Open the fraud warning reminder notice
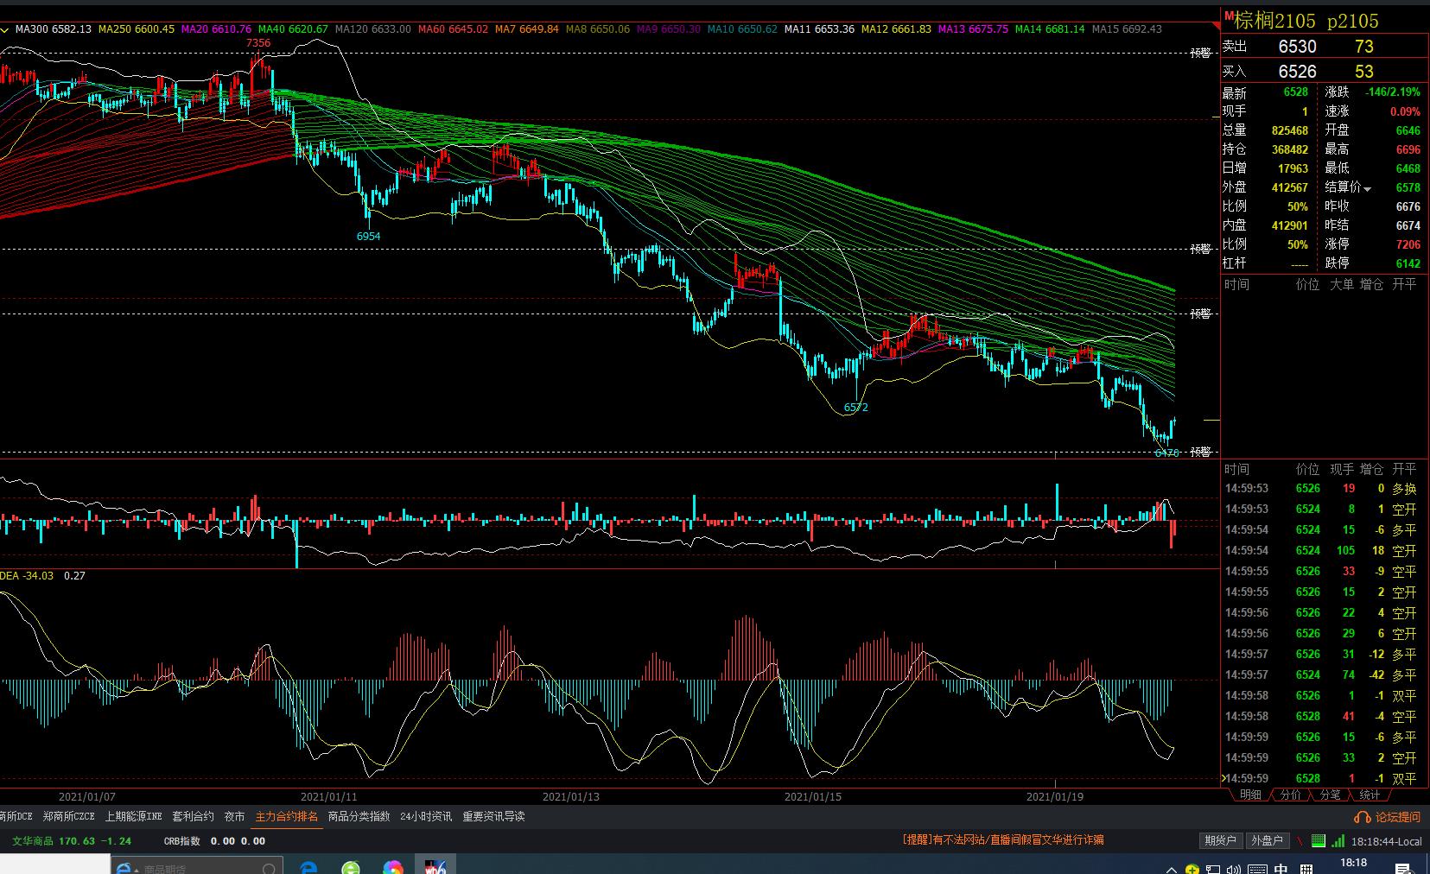The image size is (1430, 874). pyautogui.click(x=1003, y=839)
